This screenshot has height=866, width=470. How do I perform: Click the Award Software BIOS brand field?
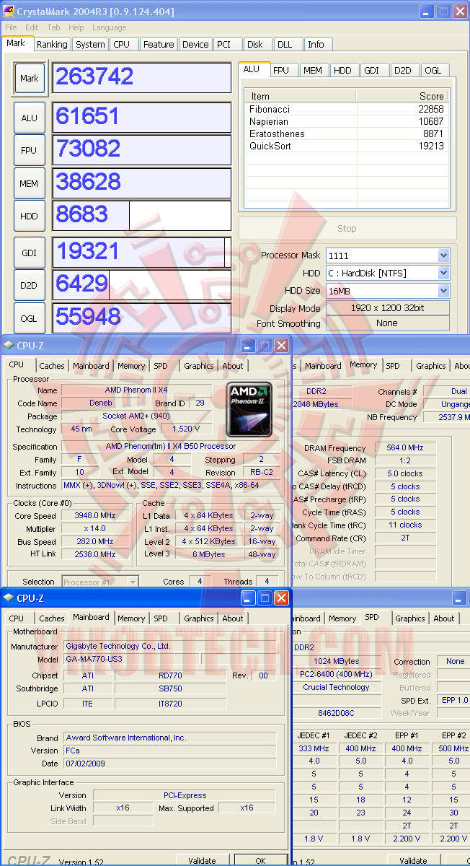click(169, 738)
